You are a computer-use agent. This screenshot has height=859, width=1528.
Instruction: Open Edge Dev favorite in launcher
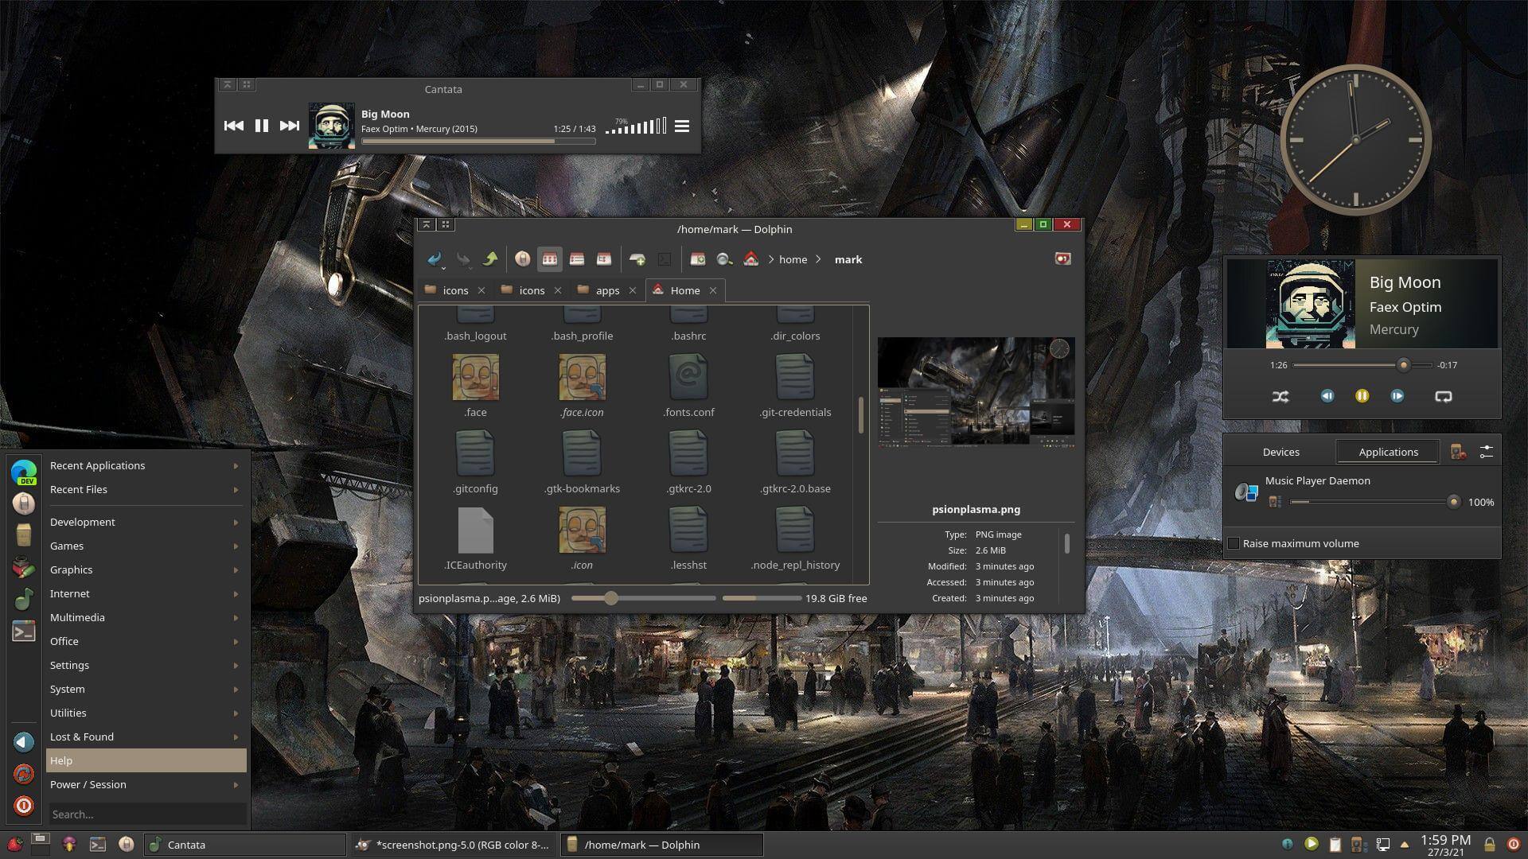[24, 471]
